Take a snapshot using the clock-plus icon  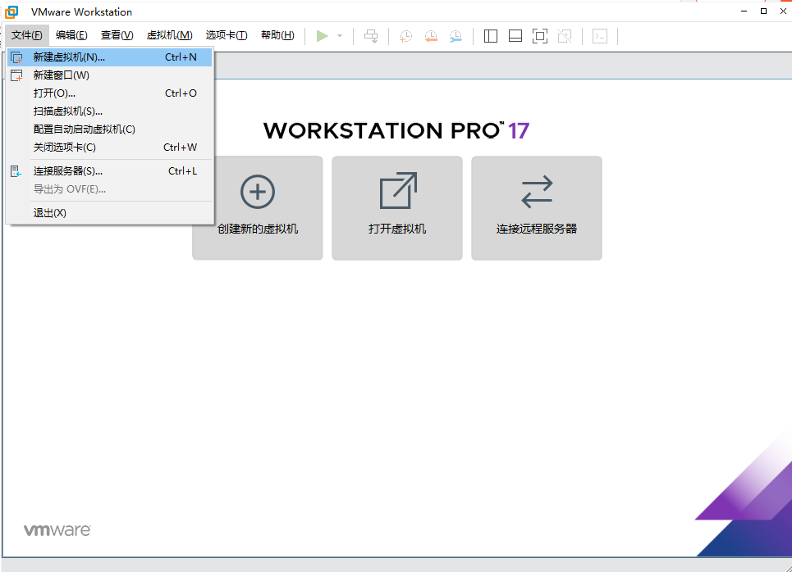pos(405,36)
